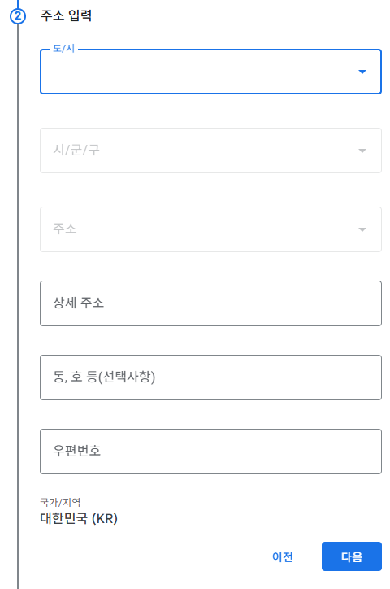Click the step 2 circle icon
This screenshot has width=390, height=589.
click(18, 16)
